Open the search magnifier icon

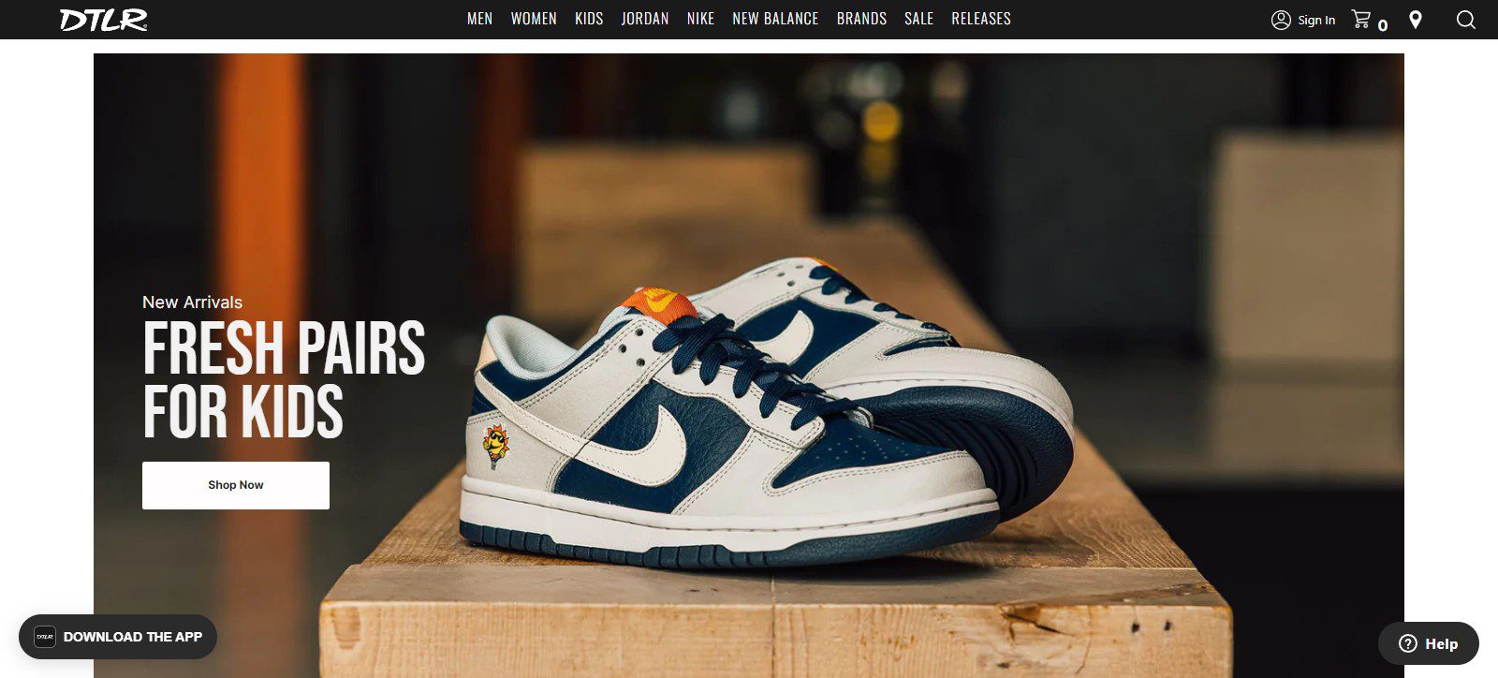click(1466, 20)
